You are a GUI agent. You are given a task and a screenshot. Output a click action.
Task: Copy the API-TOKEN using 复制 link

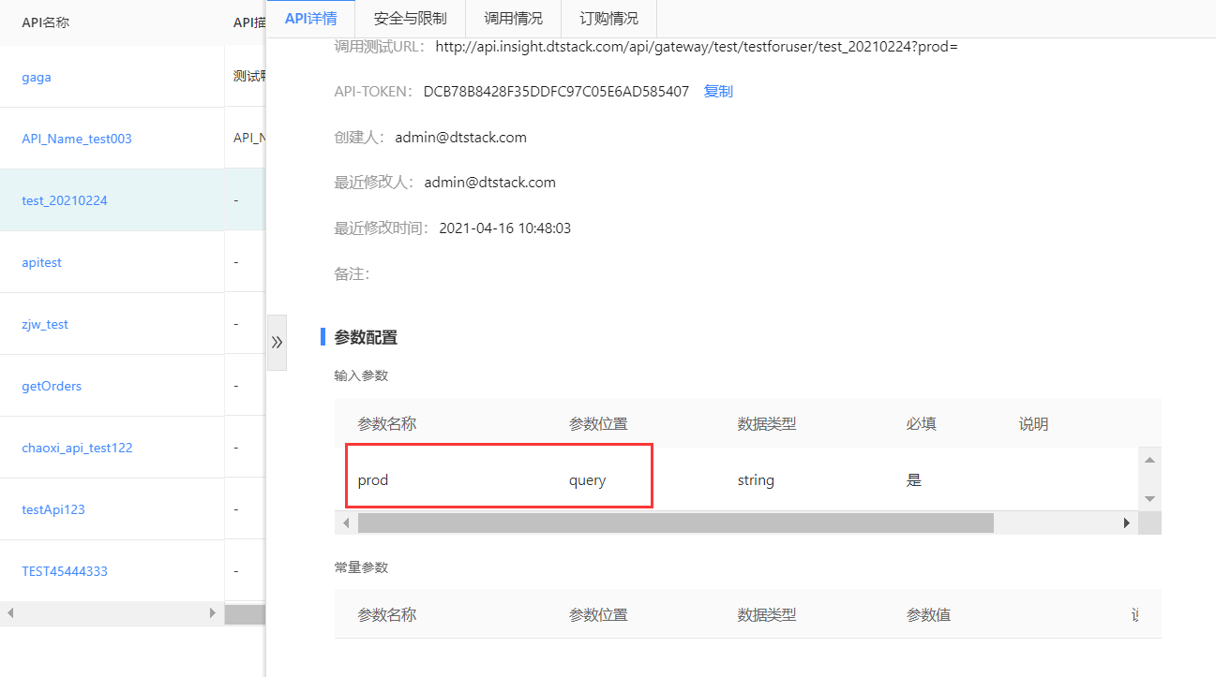pos(718,92)
